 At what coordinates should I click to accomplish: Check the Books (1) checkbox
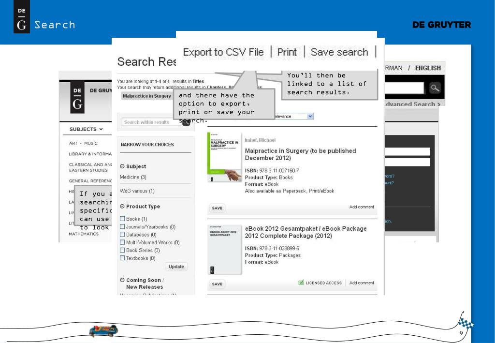[x=122, y=219]
